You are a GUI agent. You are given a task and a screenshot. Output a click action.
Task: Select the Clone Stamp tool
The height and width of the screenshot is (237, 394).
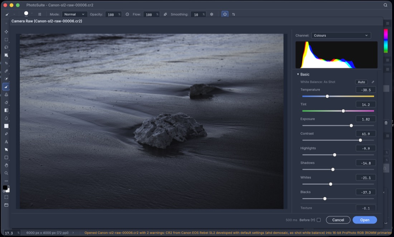tap(6, 94)
